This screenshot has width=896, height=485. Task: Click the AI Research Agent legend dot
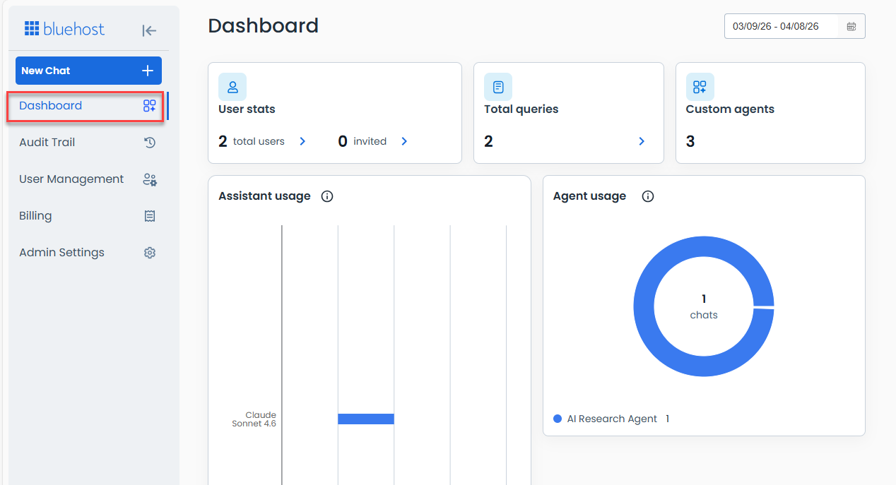click(x=558, y=419)
